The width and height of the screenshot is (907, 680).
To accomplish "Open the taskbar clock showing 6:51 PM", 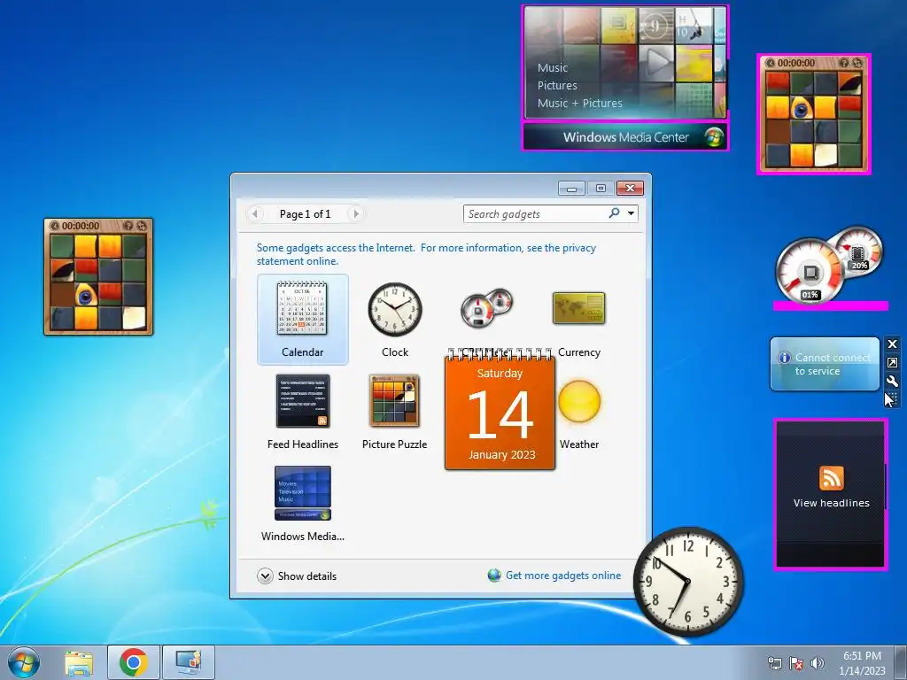I will tap(862, 663).
